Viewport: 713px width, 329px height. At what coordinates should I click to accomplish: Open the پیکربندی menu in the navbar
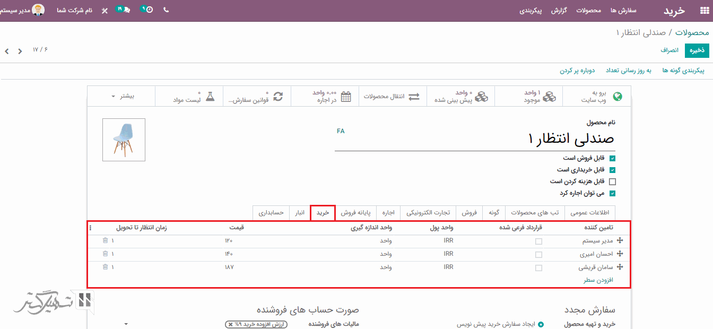pyautogui.click(x=531, y=11)
